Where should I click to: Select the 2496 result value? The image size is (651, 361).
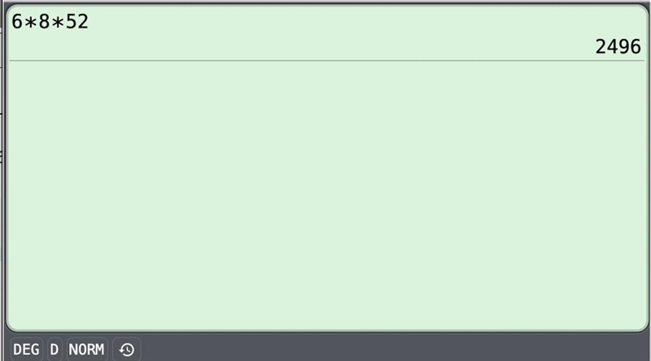(618, 46)
